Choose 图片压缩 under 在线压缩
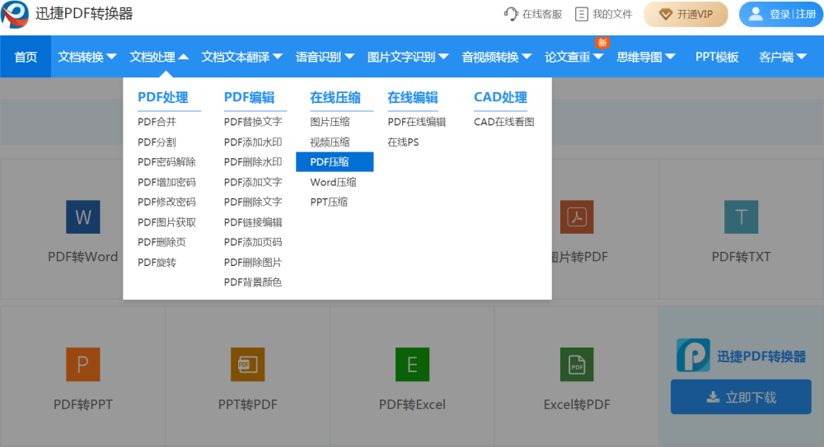The height and width of the screenshot is (447, 824). pos(330,122)
